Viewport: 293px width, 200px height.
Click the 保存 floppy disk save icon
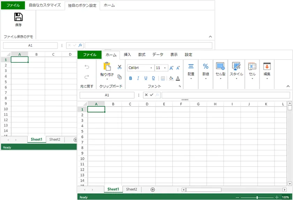pos(18,17)
